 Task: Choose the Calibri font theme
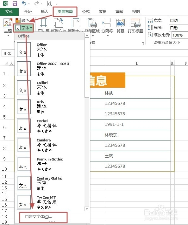[50, 88]
